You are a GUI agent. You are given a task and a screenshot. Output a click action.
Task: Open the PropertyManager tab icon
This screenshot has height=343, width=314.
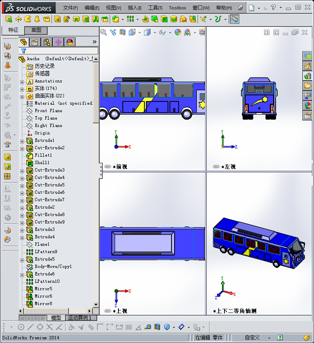pyautogui.click(x=35, y=42)
